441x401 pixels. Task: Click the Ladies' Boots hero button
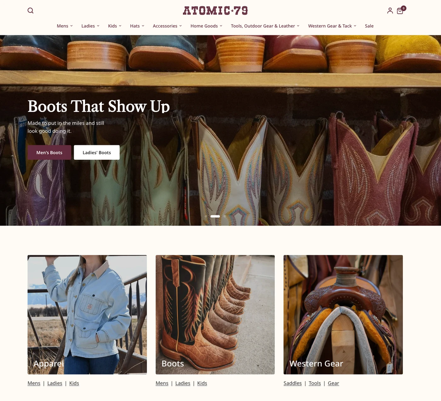point(97,152)
